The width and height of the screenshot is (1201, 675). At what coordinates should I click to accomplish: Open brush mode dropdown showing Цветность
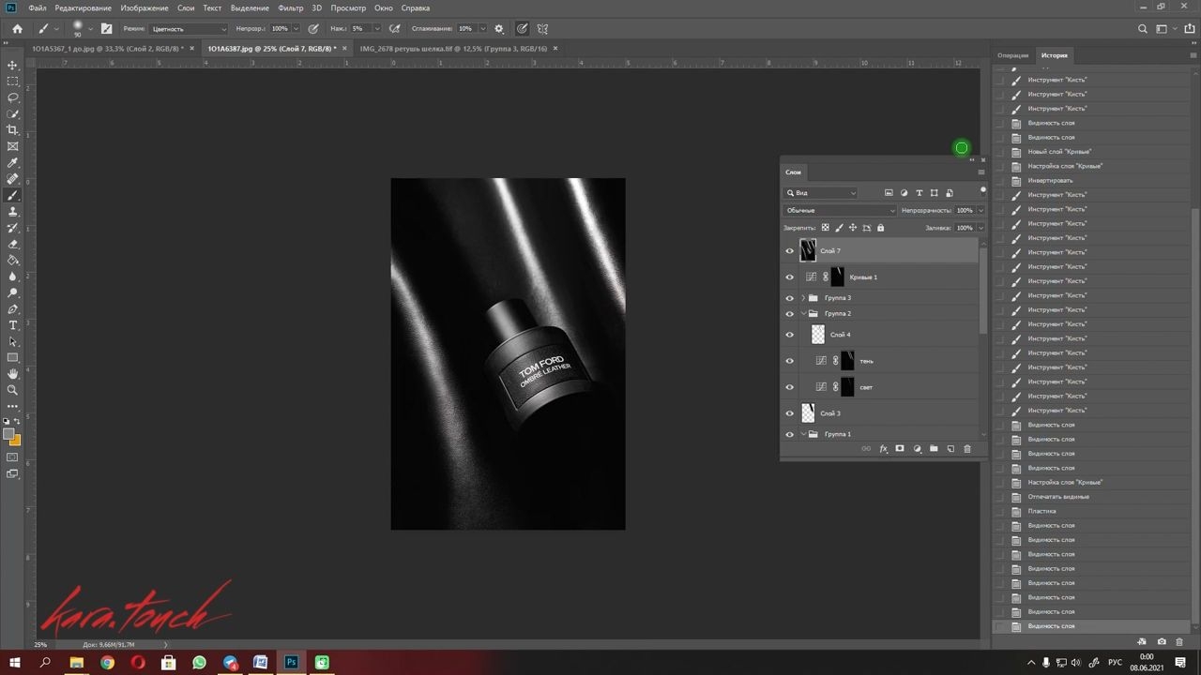click(x=188, y=29)
